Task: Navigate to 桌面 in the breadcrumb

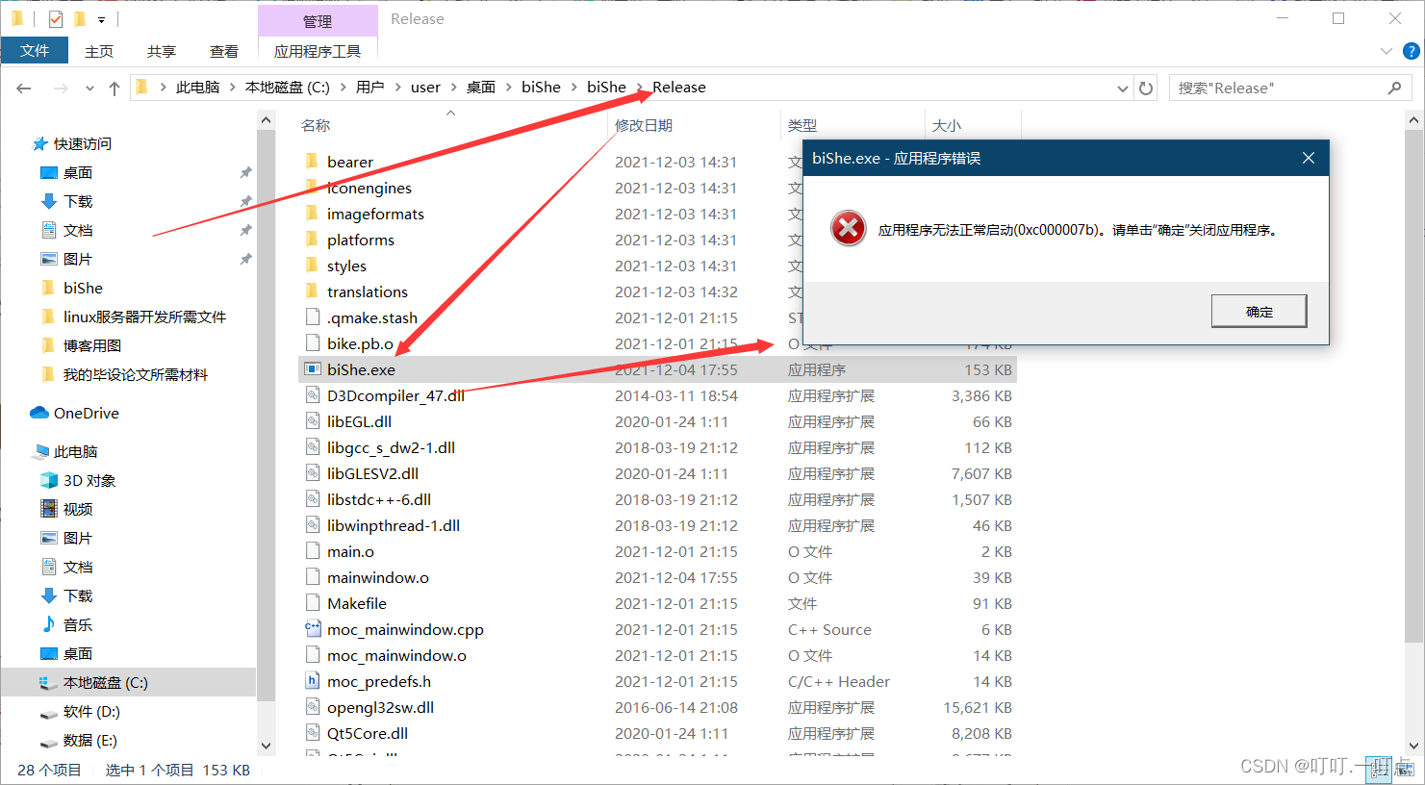Action: (481, 88)
